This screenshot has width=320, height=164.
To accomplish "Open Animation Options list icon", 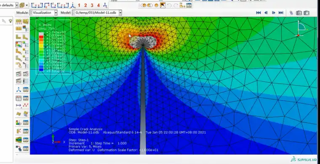I will [x=26, y=81].
